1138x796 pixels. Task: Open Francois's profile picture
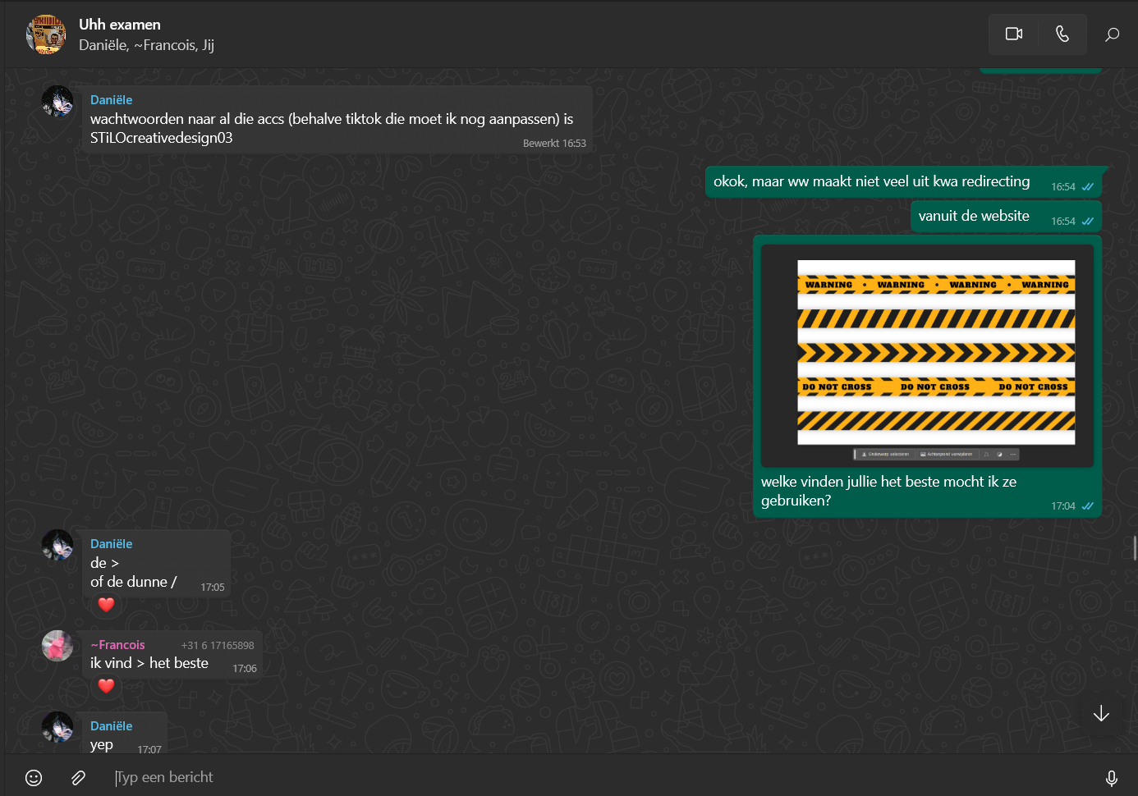coord(57,646)
